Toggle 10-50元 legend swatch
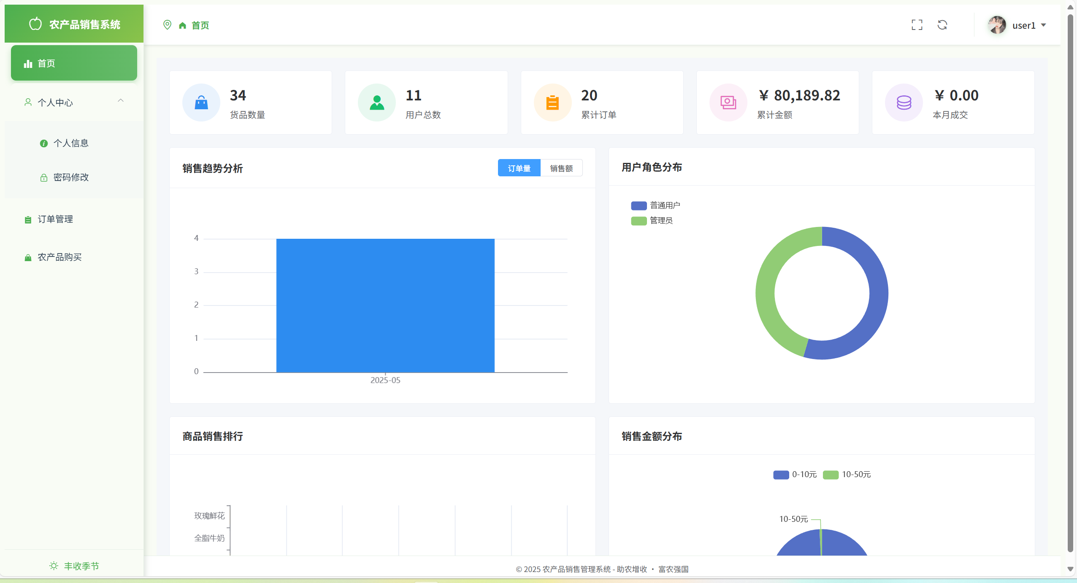The image size is (1077, 583). (831, 475)
